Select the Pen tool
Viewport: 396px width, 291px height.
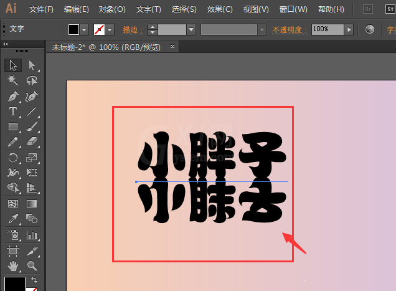coord(13,97)
